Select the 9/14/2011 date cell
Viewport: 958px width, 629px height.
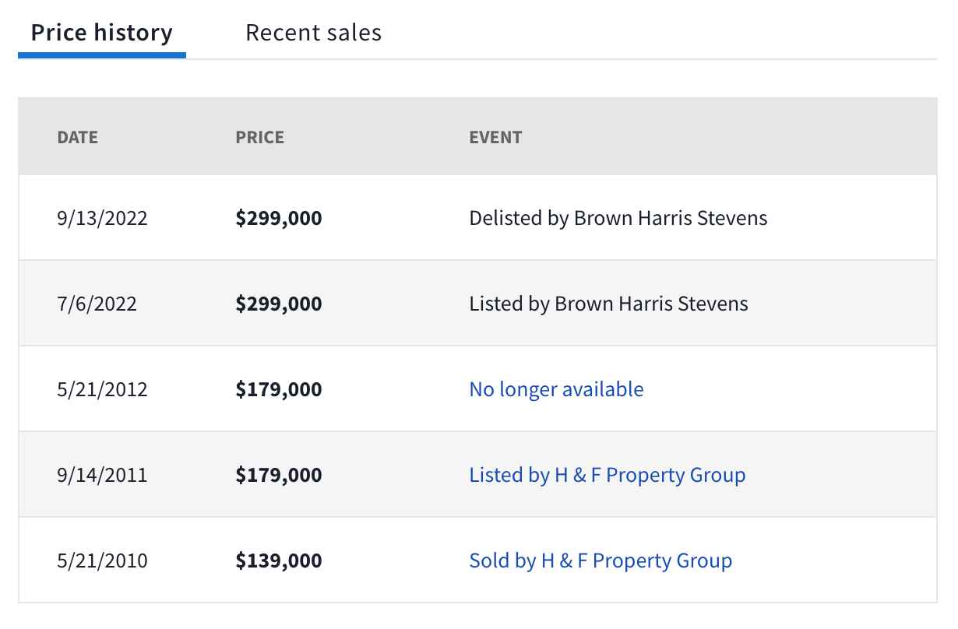click(102, 474)
